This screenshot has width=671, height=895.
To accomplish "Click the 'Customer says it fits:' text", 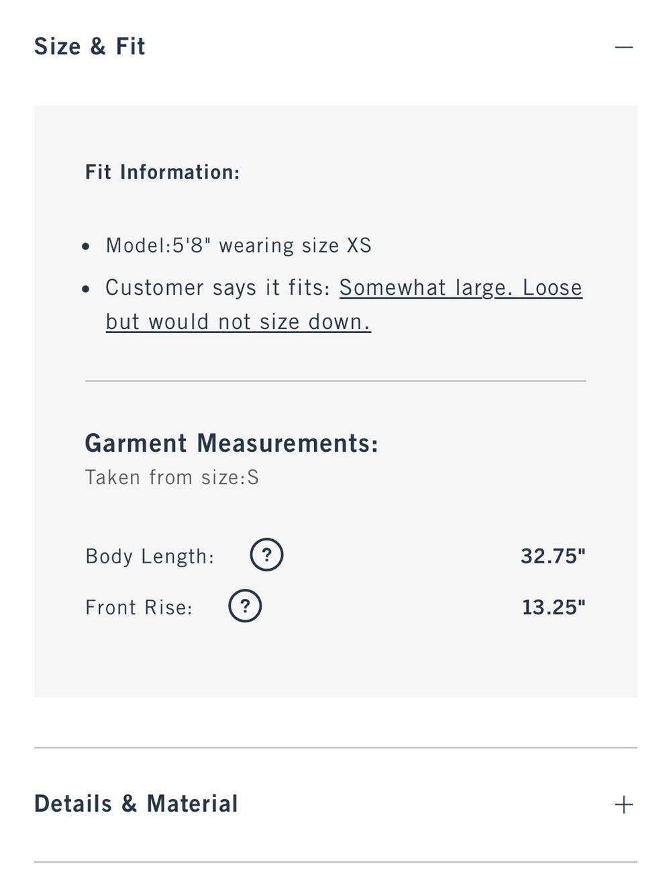I will pyautogui.click(x=218, y=287).
